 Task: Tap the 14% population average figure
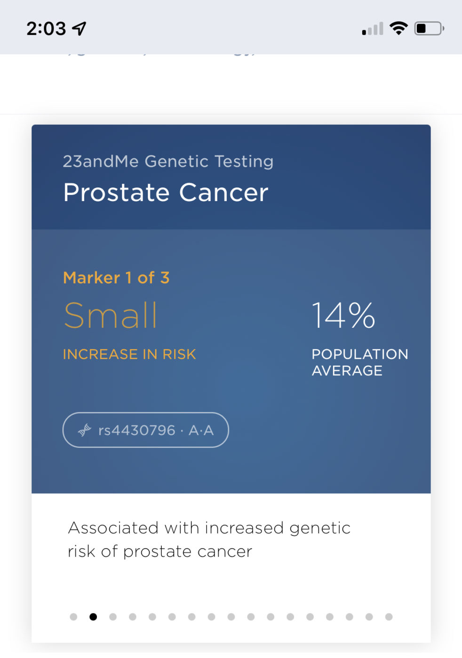[343, 315]
